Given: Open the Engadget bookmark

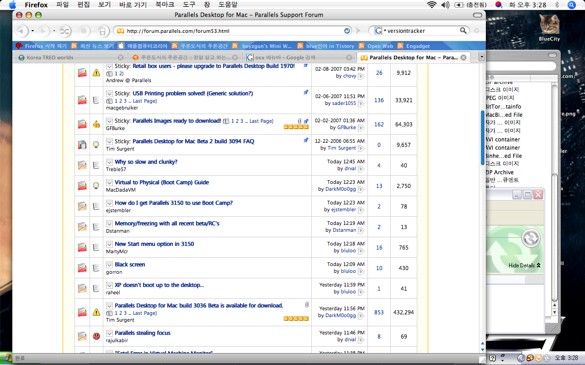Looking at the screenshot, I should [414, 46].
